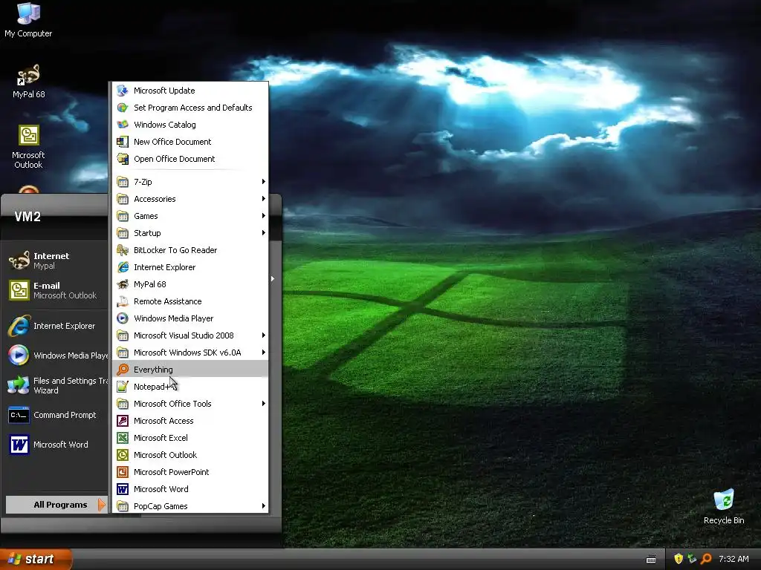Viewport: 761px width, 570px height.
Task: Click the MyPal 68 raccoon icon in programs list
Action: (x=123, y=284)
